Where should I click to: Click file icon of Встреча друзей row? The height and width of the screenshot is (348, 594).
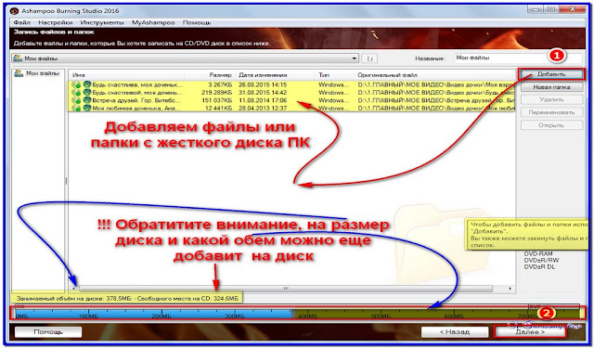point(87,100)
